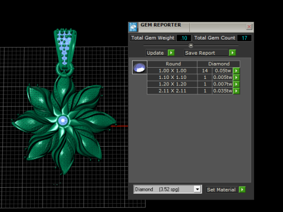This screenshot has width=283, height=212.
Task: Click the Gem Reporter panel icon
Action: (133, 27)
